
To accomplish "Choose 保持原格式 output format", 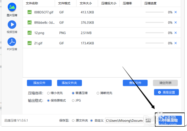I will click(x=56, y=100).
